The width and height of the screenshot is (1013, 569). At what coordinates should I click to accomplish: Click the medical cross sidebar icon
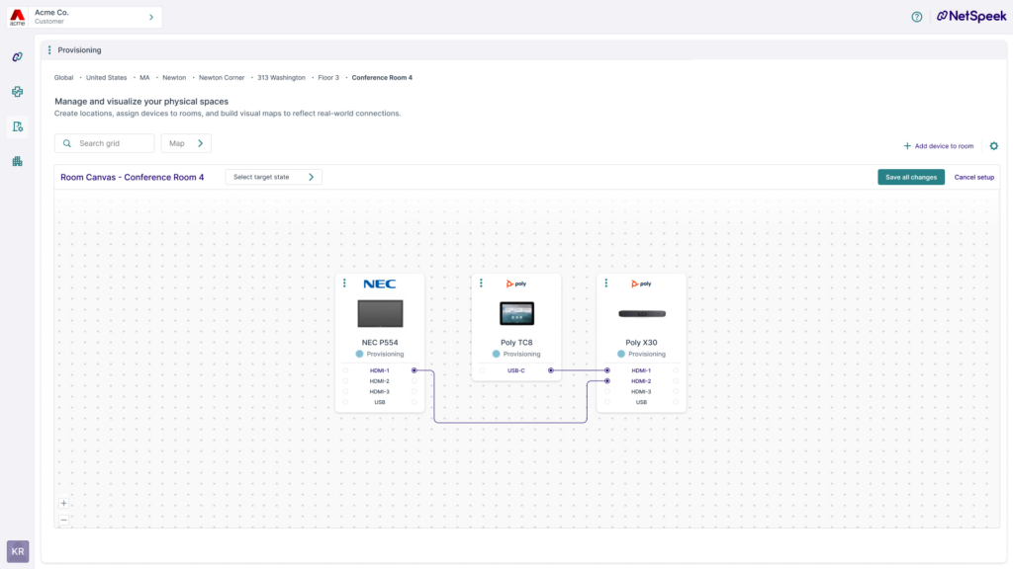point(17,92)
